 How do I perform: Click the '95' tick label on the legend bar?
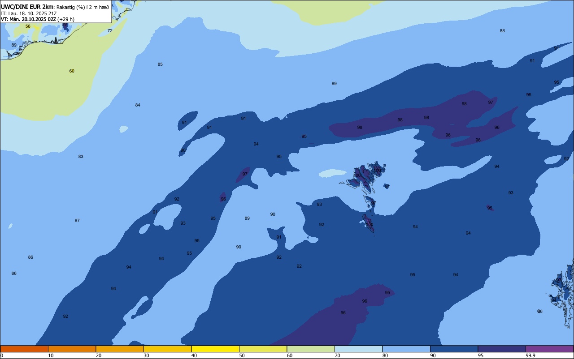click(480, 355)
